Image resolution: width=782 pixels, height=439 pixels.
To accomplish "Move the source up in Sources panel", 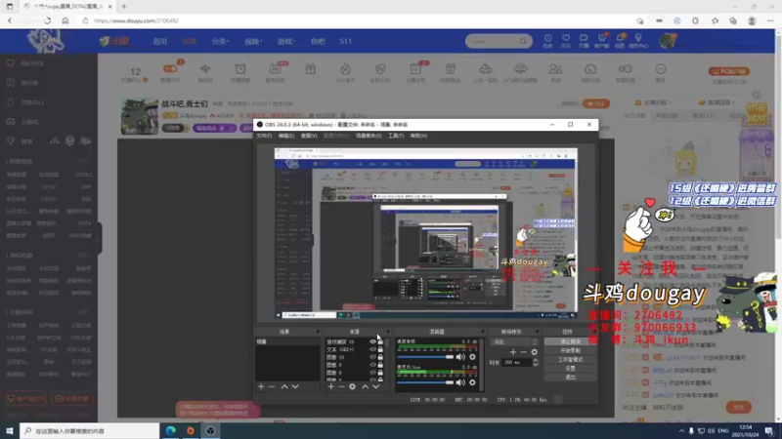I will (x=365, y=386).
